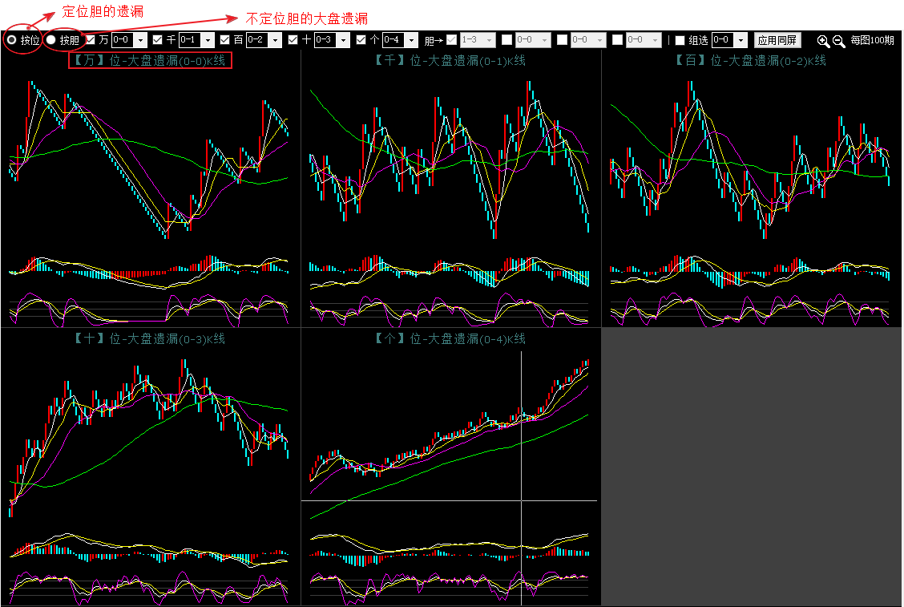Disable the 十 position checkbox
The height and width of the screenshot is (607, 904).
click(293, 40)
